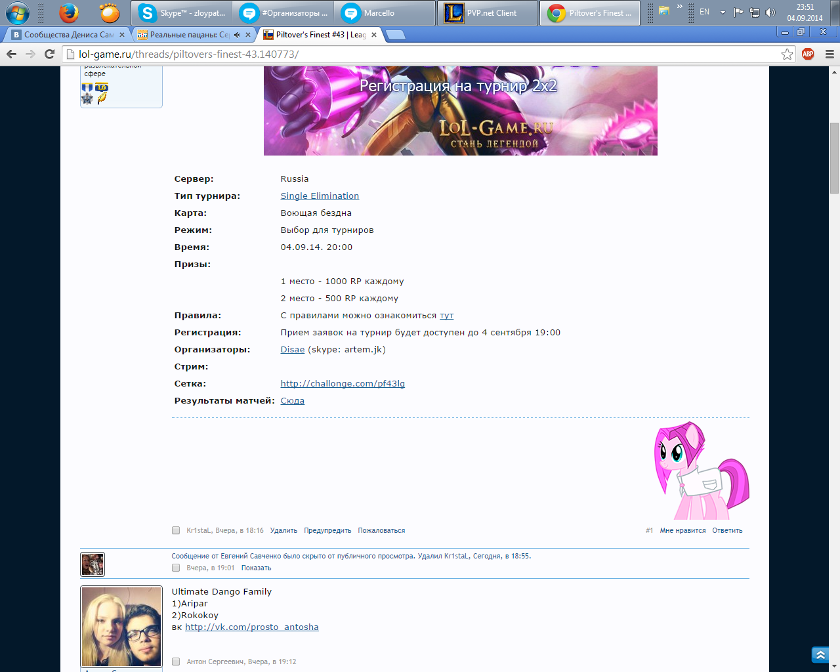Go forward with the browser forward arrow
This screenshot has width=840, height=672.
point(30,54)
